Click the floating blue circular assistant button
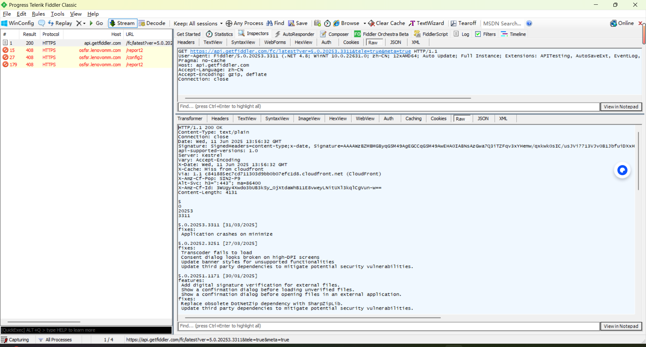This screenshot has width=646, height=347. [622, 170]
